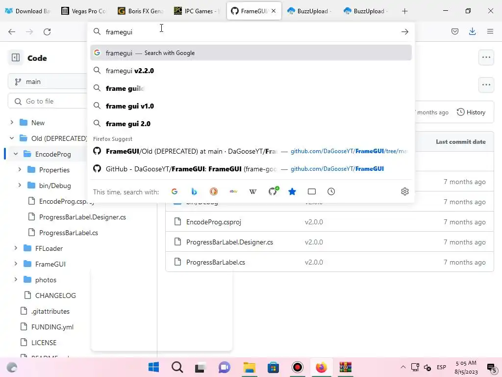Open the Firefox application menu

490,31
